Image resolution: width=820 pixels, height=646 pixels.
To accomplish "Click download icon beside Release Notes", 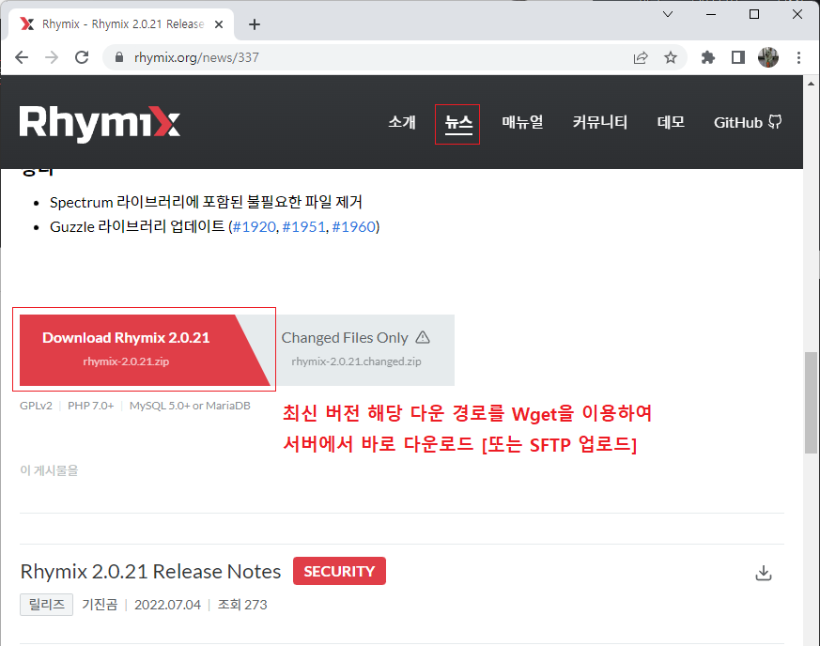I will click(764, 573).
